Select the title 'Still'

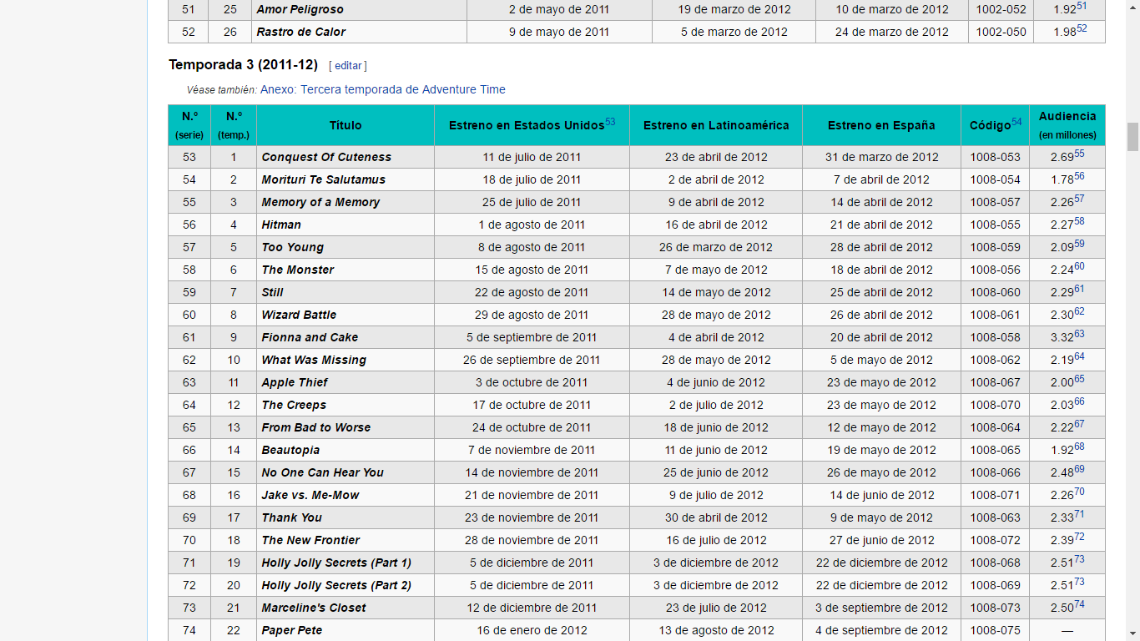point(272,292)
